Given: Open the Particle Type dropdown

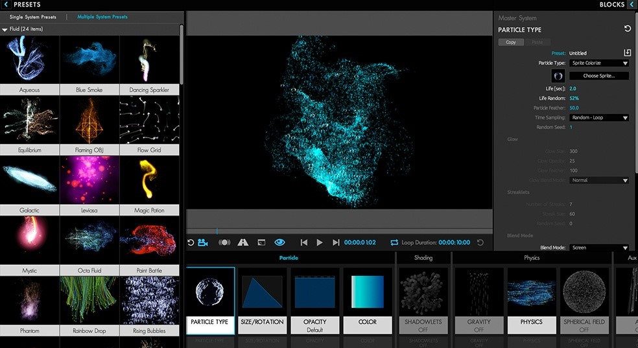Looking at the screenshot, I should click(x=599, y=64).
